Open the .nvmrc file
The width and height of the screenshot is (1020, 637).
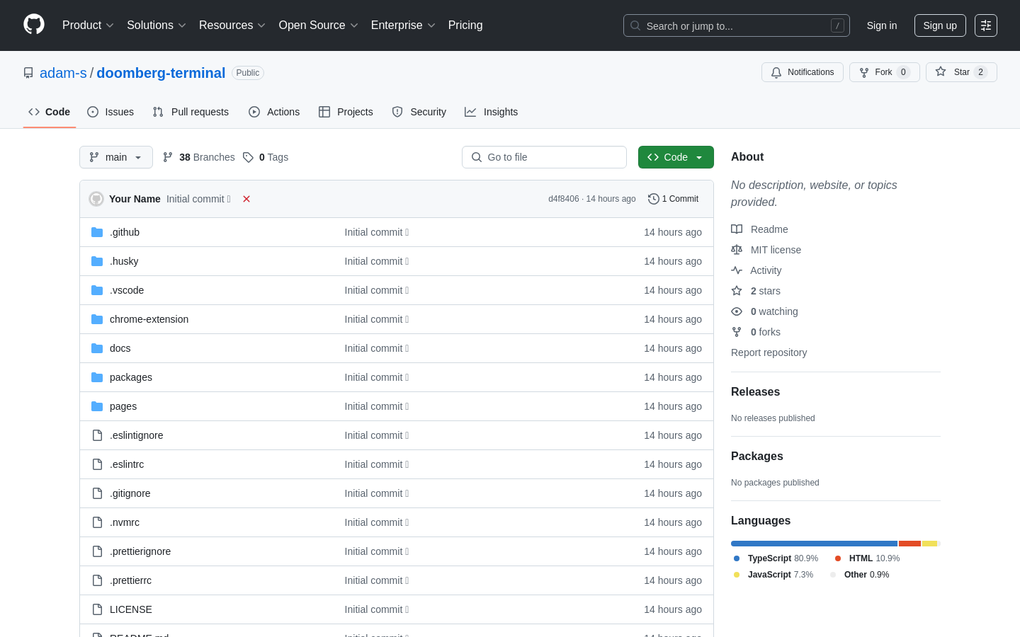[x=125, y=522]
